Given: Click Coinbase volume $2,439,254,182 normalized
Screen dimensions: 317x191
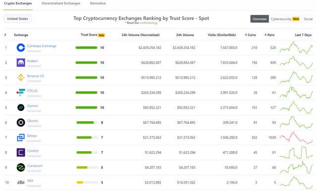Looking at the screenshot, I should (x=150, y=48).
